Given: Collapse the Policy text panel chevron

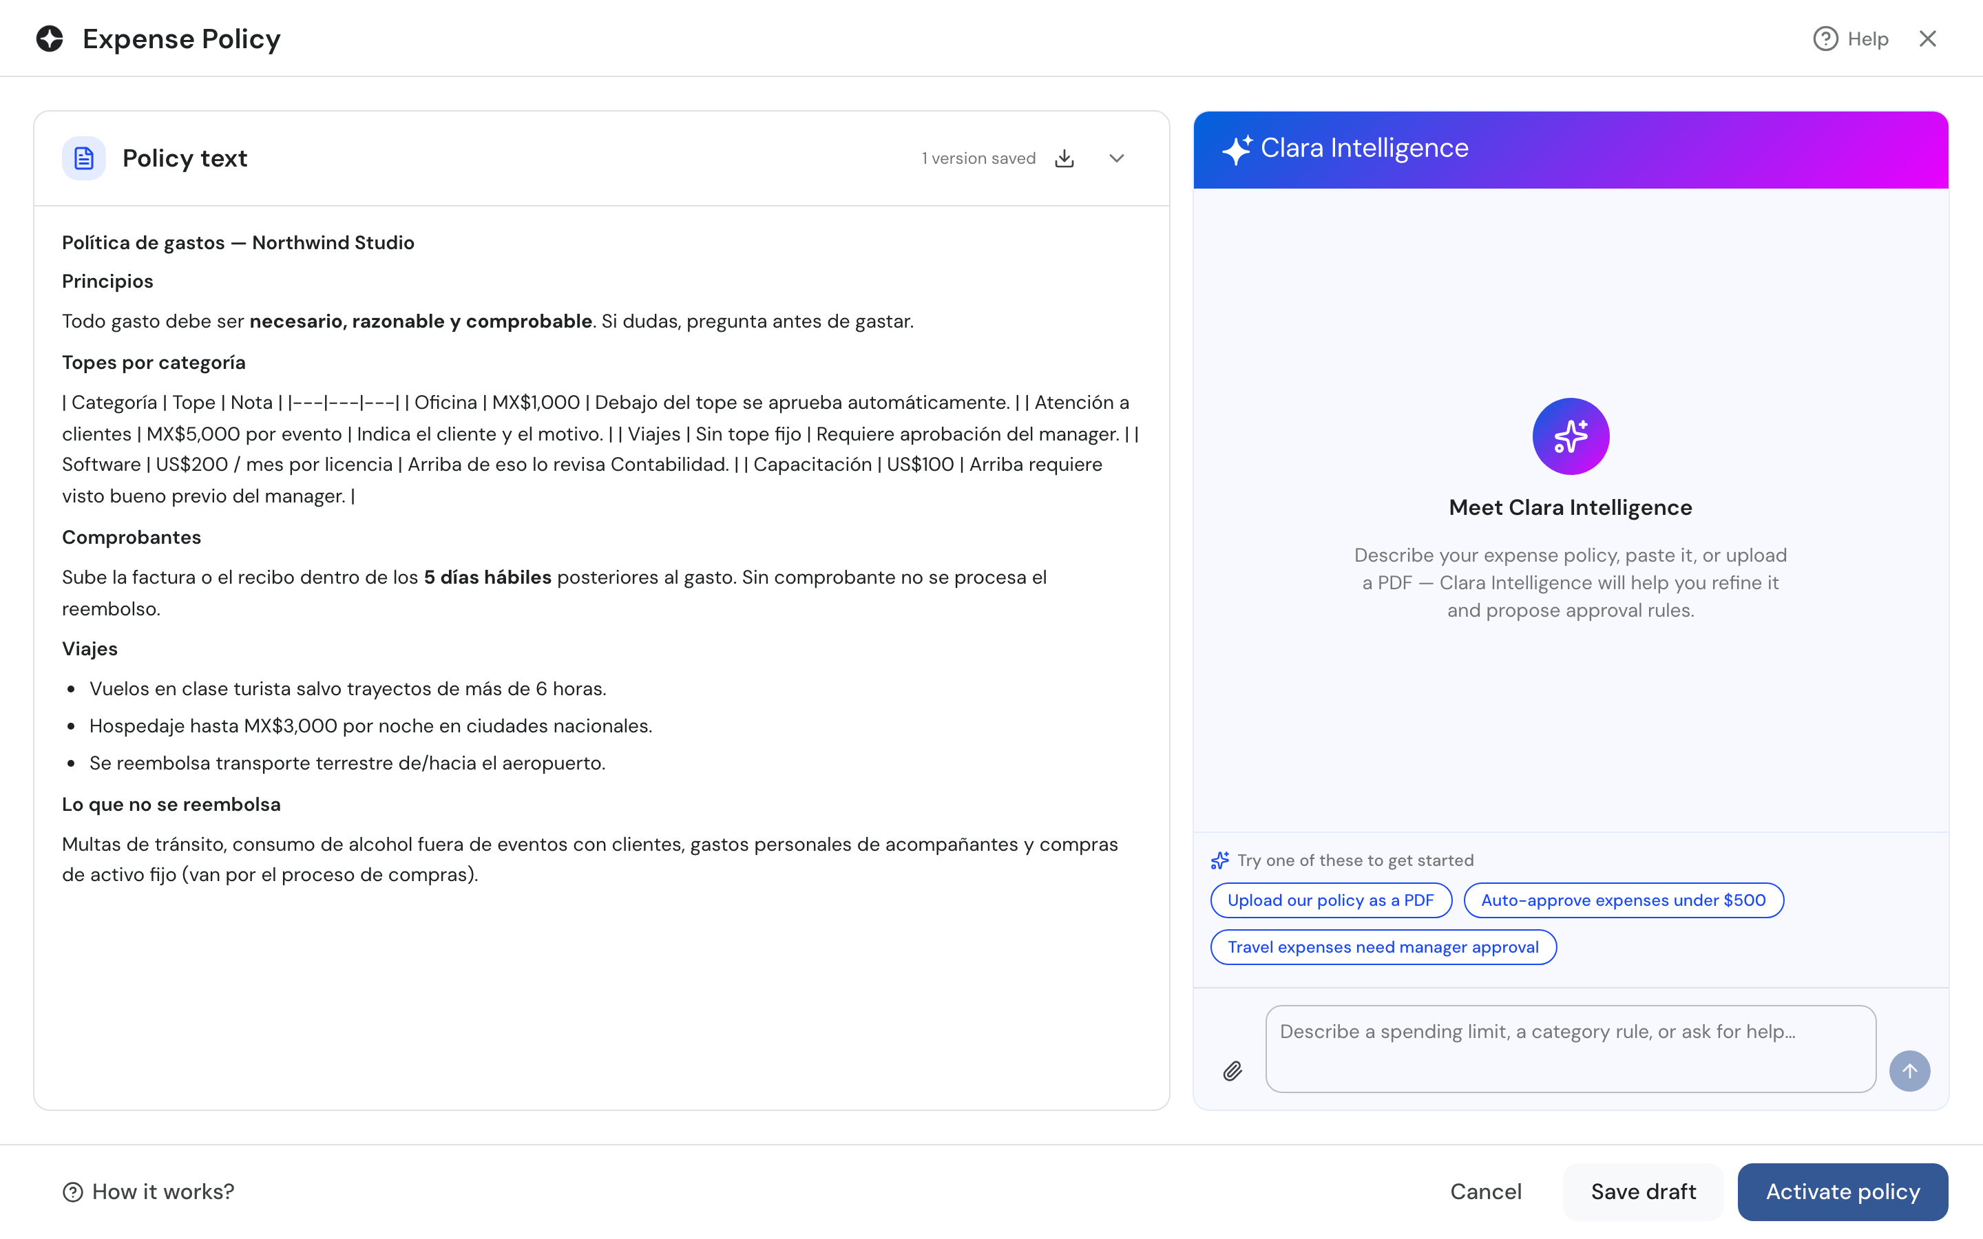Looking at the screenshot, I should 1116,158.
